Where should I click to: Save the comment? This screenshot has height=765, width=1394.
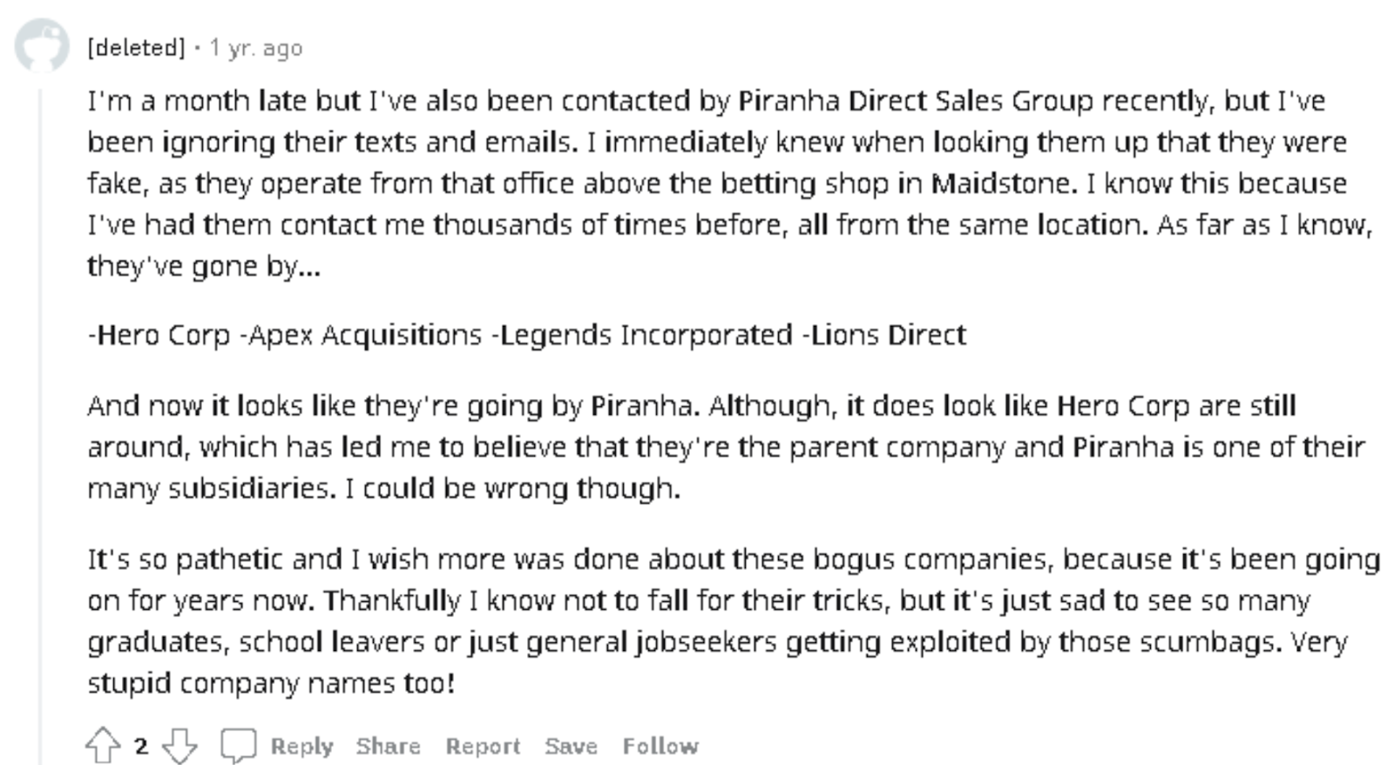[571, 746]
